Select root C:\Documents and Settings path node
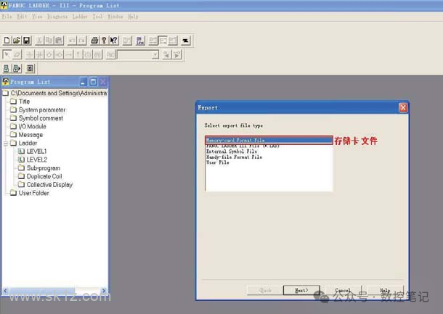The height and width of the screenshot is (314, 443). point(59,93)
